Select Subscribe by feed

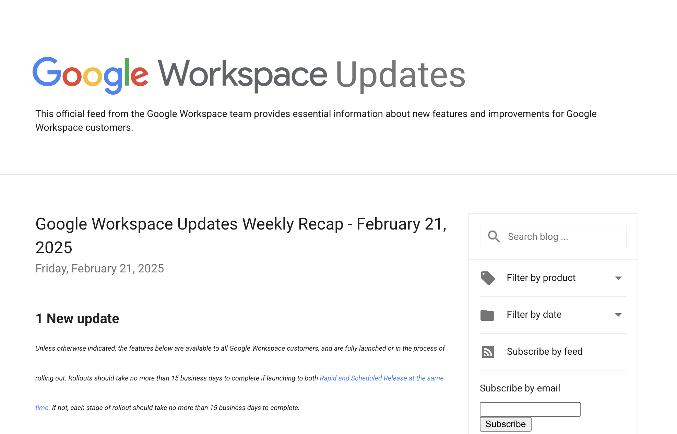coord(545,352)
